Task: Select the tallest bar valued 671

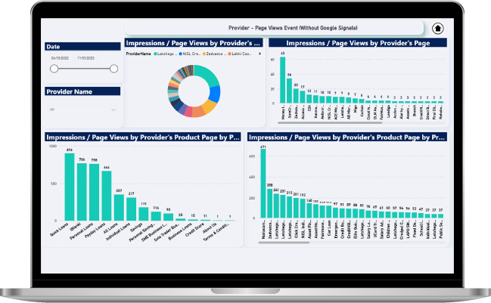Action: pyautogui.click(x=263, y=184)
